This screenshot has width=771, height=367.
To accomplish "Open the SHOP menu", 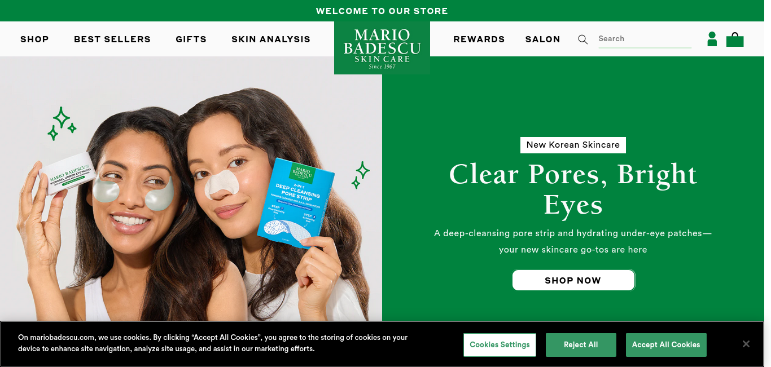I will 34,39.
